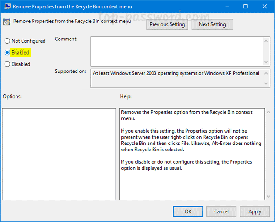Screen dimensions: 275x222
Task: Apply the policy setting changes
Action: point(255,211)
